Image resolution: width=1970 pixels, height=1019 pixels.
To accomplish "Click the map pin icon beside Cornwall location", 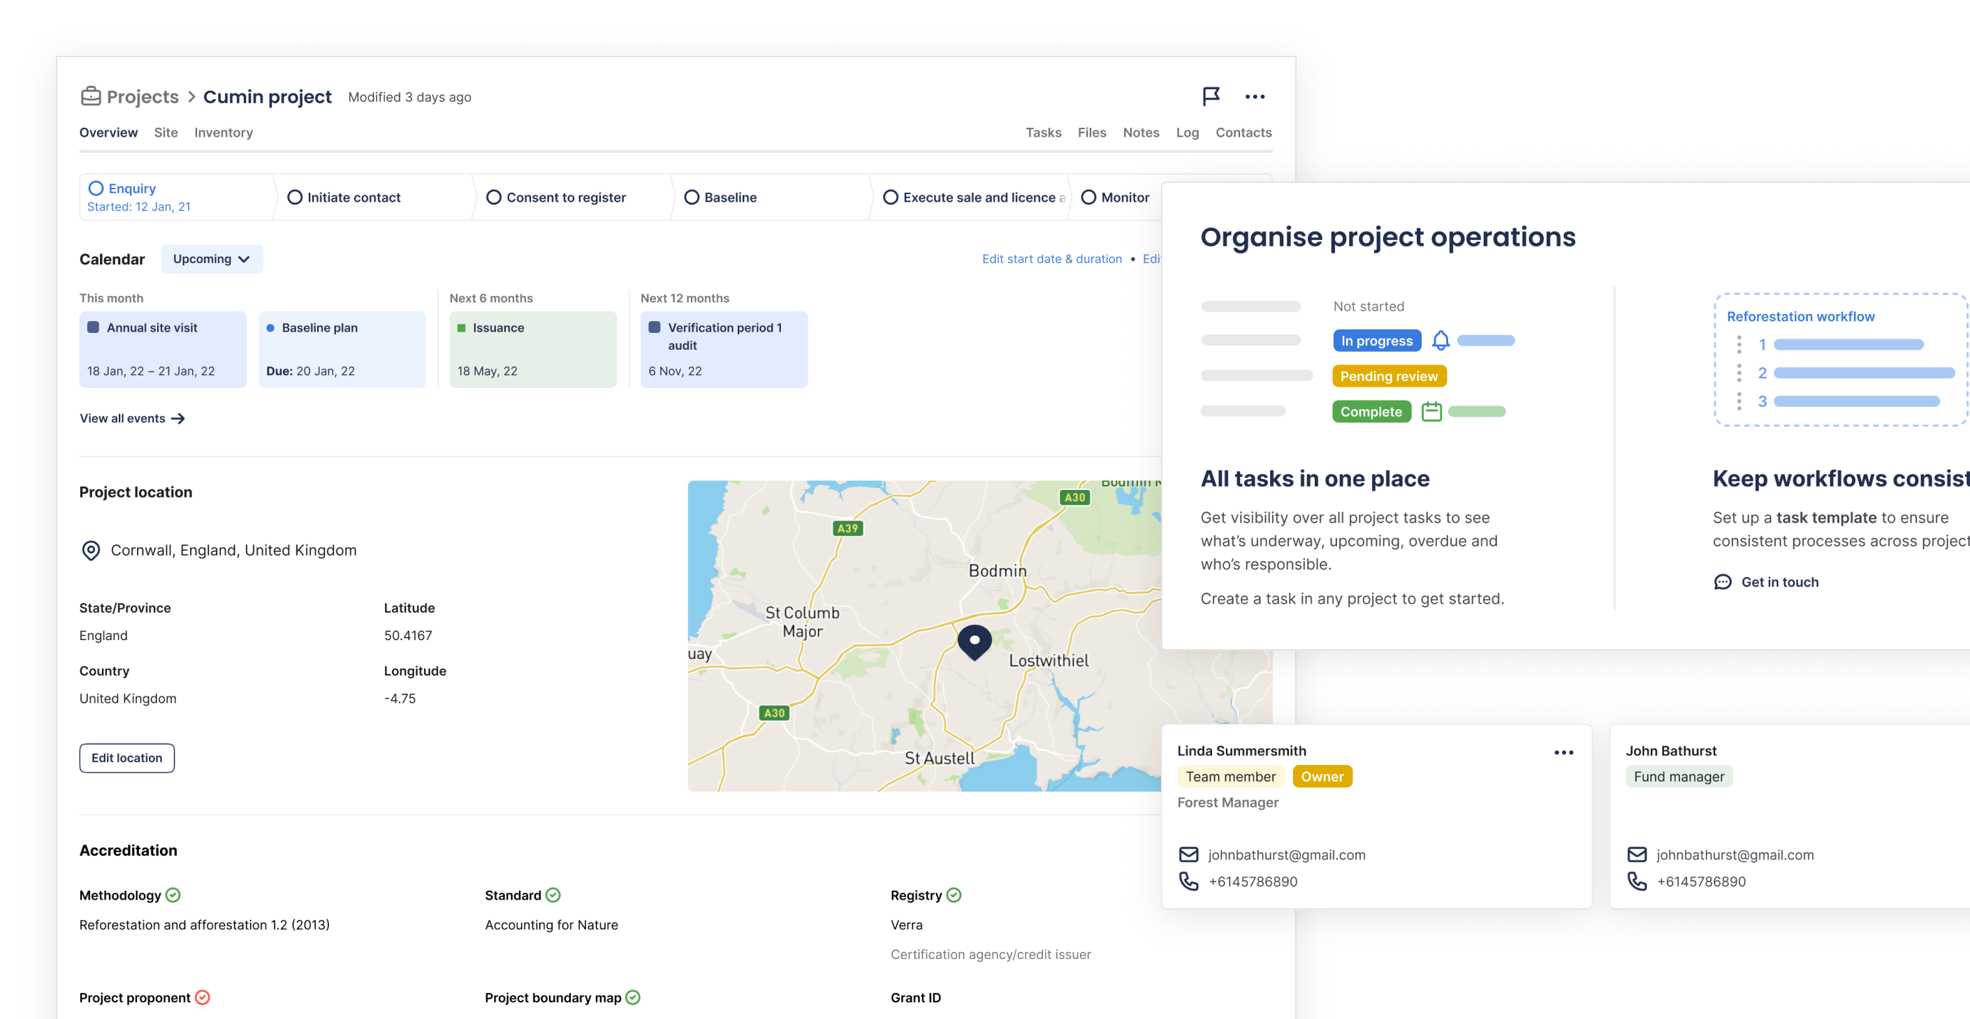I will [x=91, y=551].
